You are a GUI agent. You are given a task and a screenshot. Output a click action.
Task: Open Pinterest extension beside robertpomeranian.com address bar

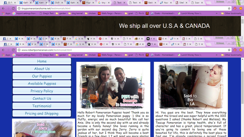click(x=235, y=50)
